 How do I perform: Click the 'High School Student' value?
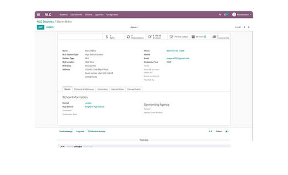click(x=94, y=54)
